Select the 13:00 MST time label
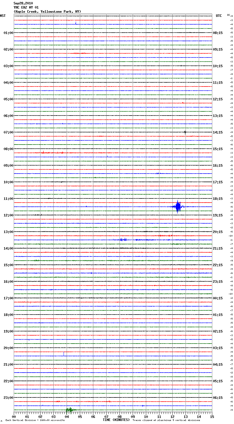 tap(8, 232)
